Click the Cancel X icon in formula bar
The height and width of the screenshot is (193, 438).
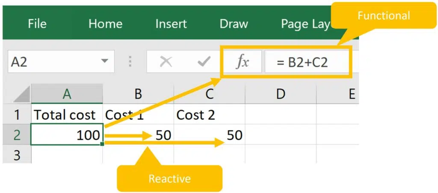[166, 62]
